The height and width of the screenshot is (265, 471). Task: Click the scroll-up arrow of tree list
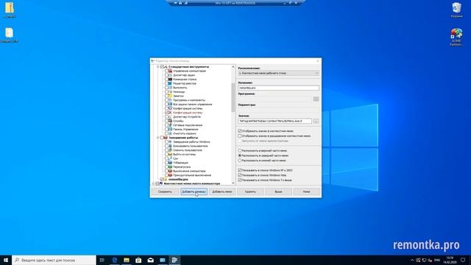(233, 67)
